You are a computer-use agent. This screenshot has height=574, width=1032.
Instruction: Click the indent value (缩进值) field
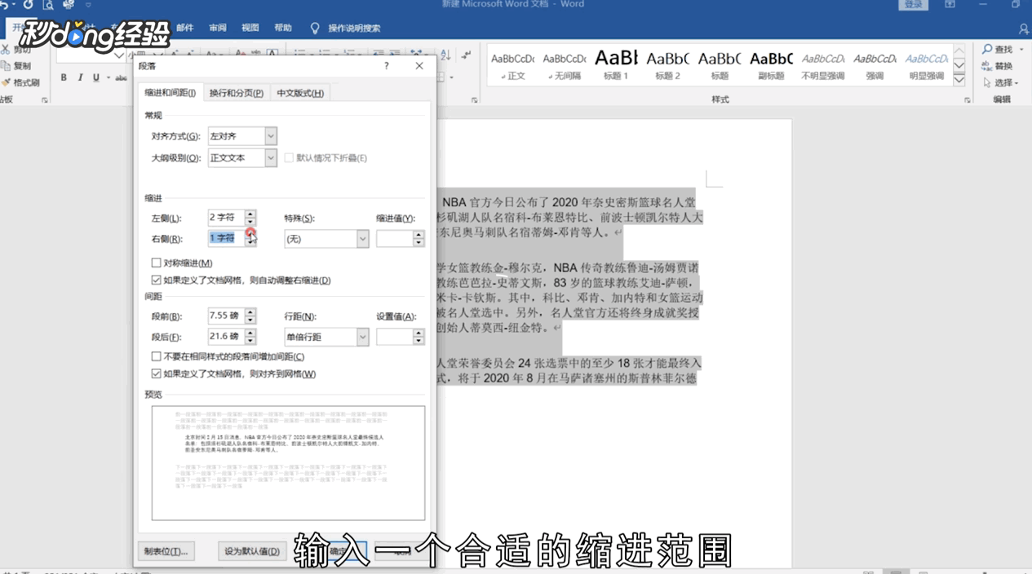(394, 239)
